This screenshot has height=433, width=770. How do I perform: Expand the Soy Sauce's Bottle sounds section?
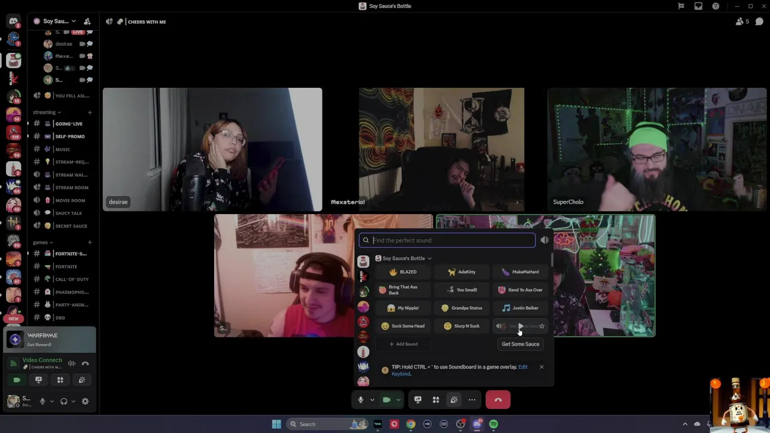[x=404, y=258]
